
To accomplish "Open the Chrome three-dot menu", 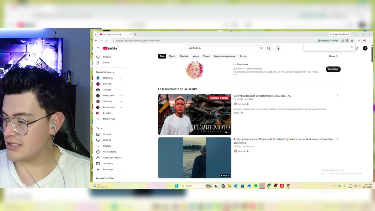I will [369, 41].
